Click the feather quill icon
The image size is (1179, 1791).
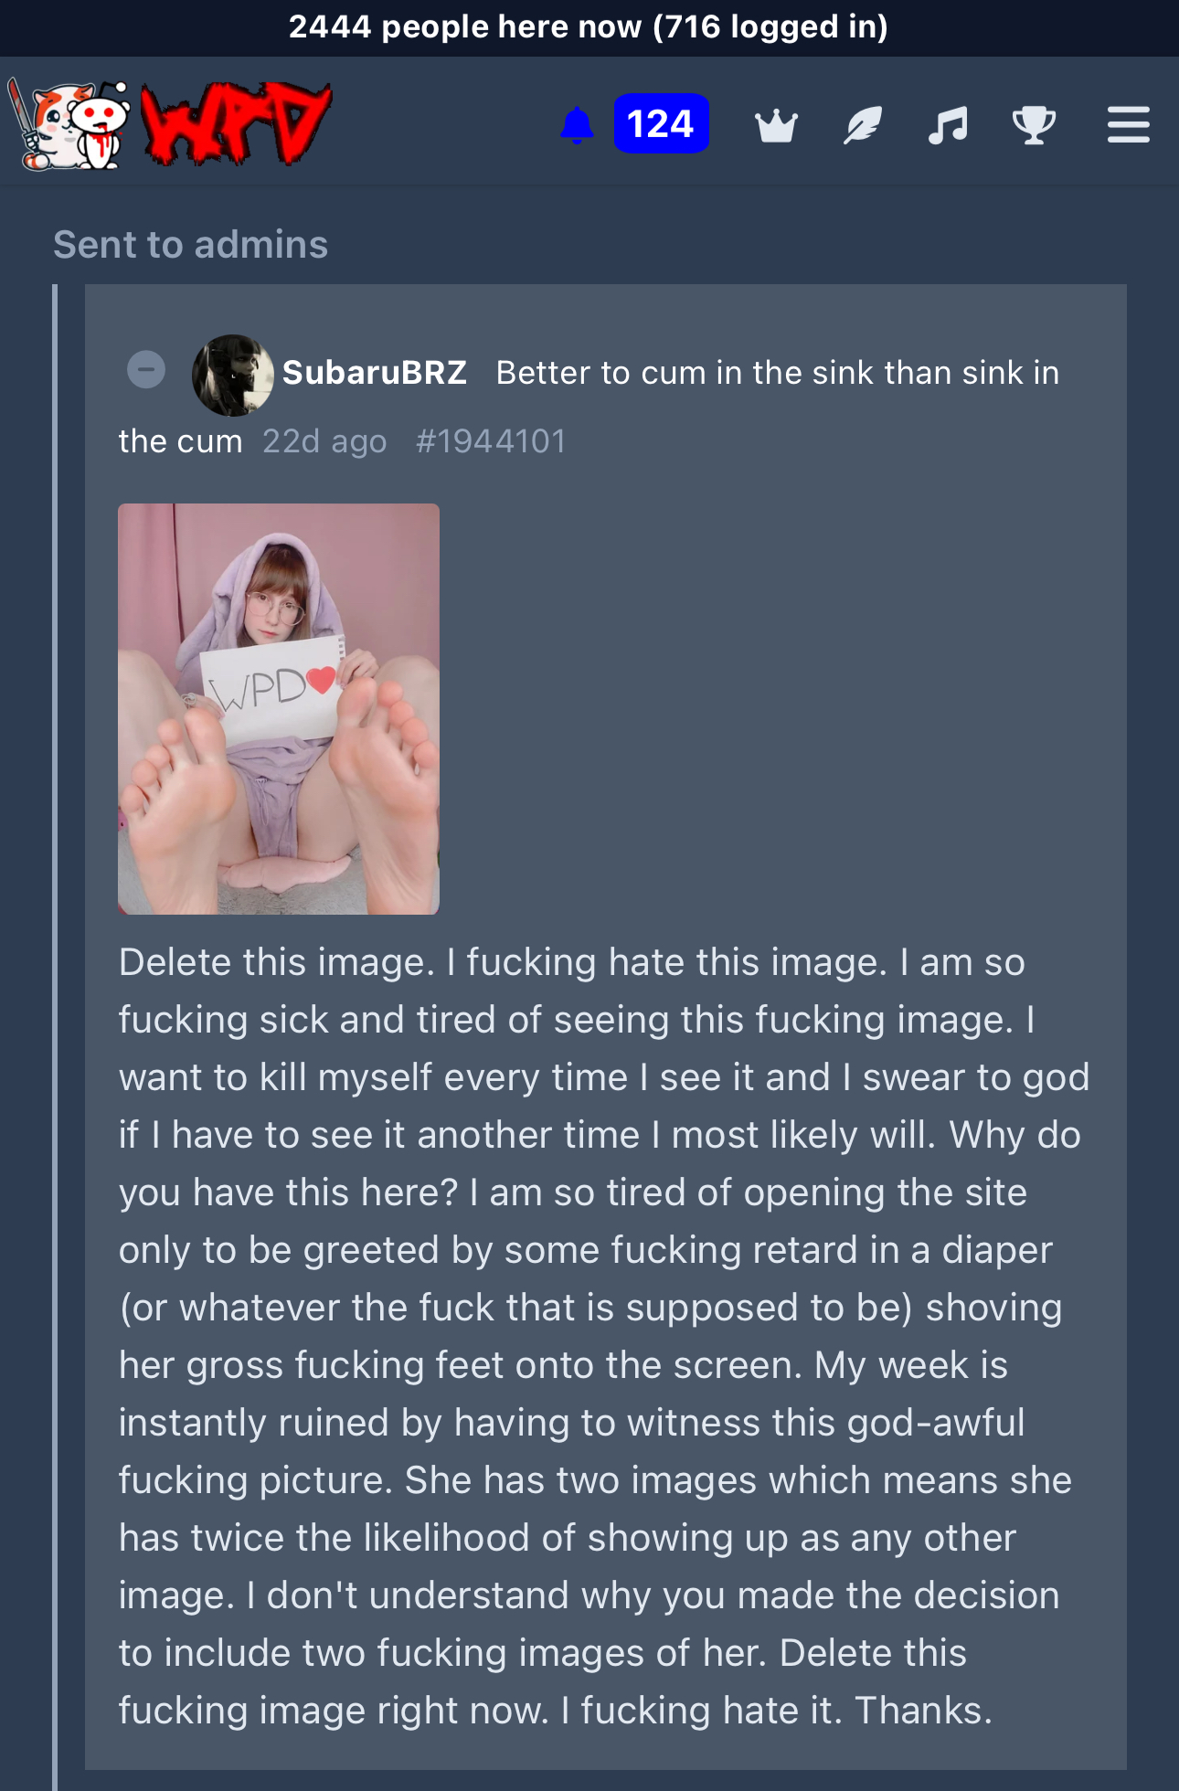(863, 125)
